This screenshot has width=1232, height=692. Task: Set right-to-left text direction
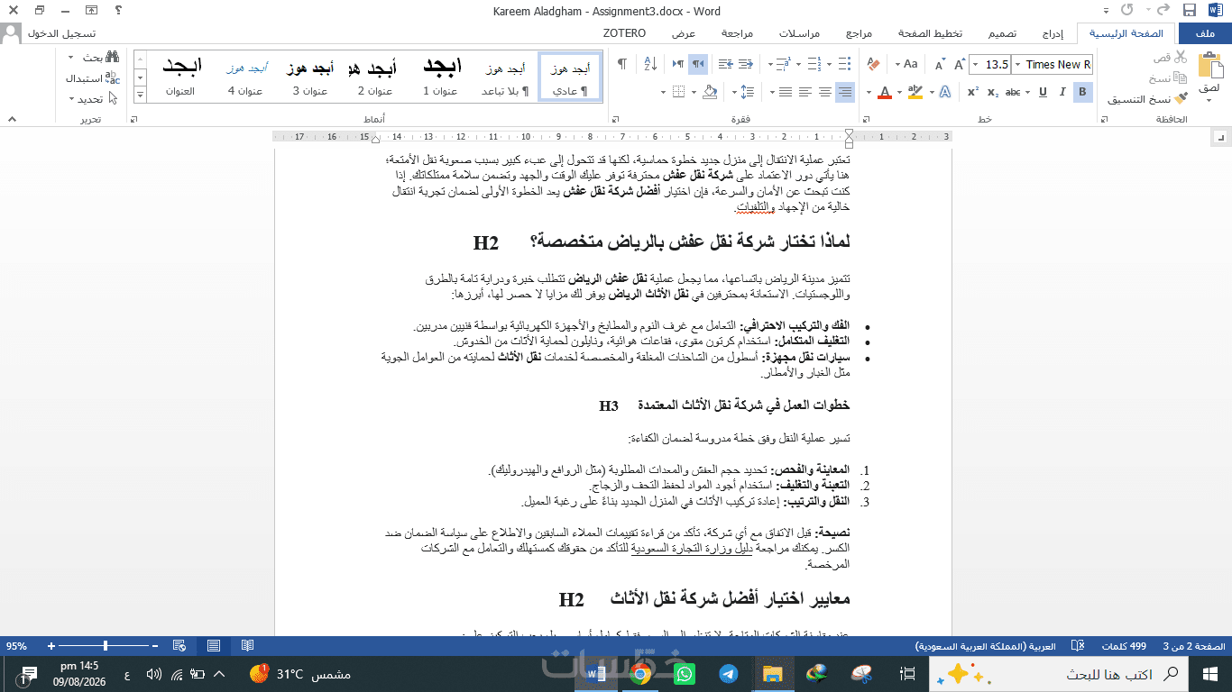pyautogui.click(x=698, y=64)
